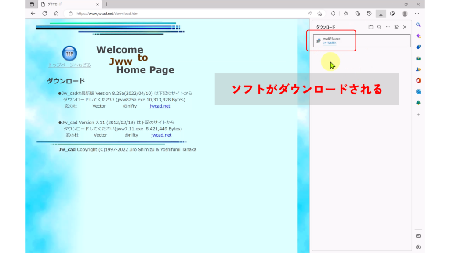Select the ダウンロード browser tab

(70, 4)
